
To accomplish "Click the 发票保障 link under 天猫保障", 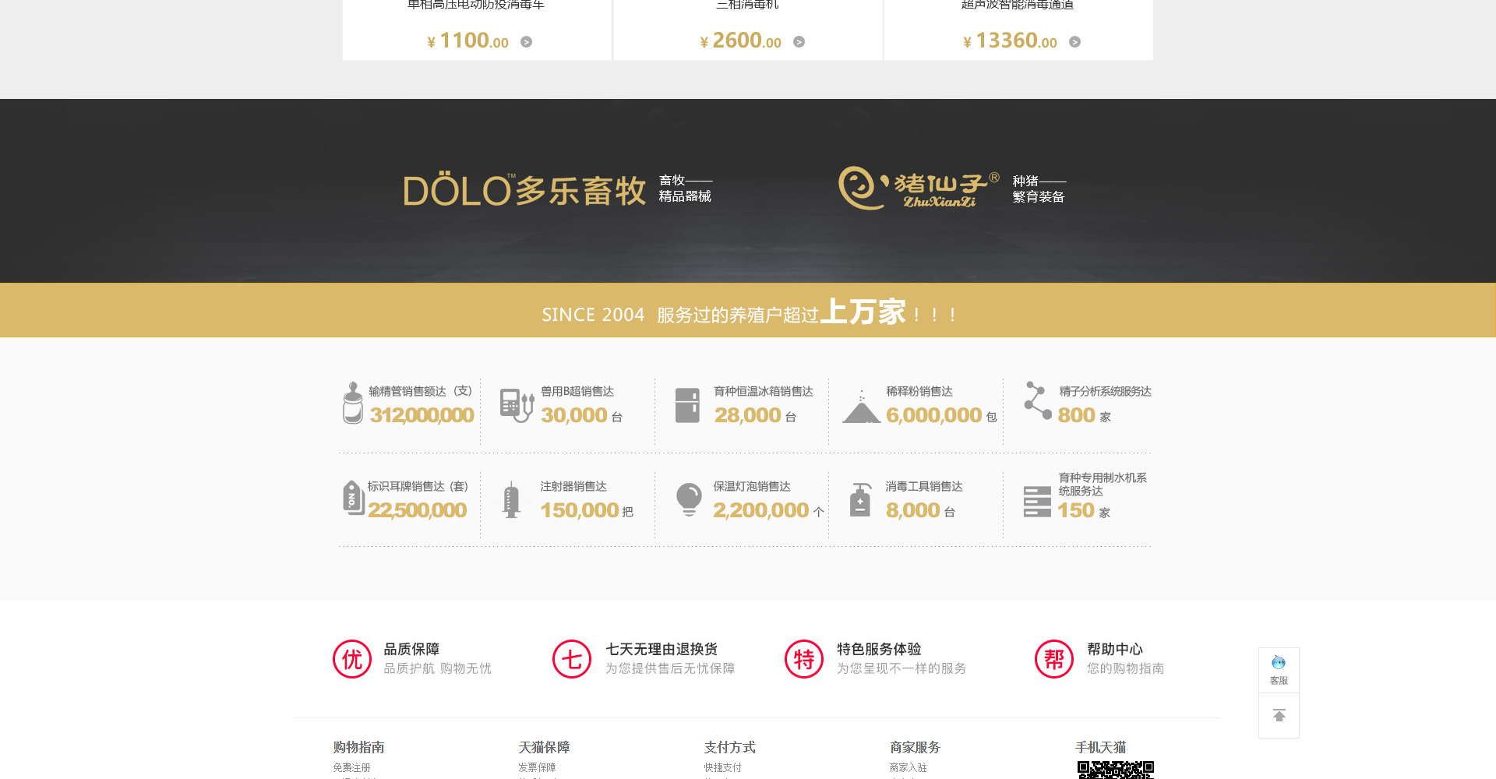I will (537, 767).
